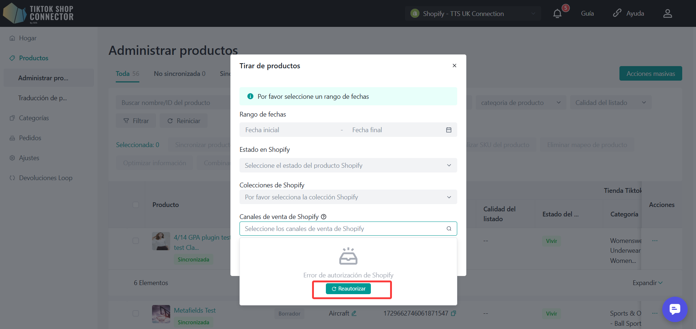
Task: Open the live chat support bubble
Action: [x=674, y=309]
